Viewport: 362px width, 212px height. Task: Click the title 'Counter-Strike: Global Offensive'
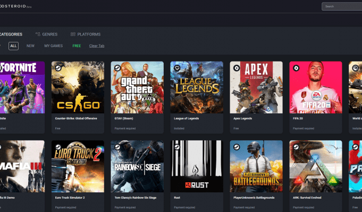[x=76, y=118]
